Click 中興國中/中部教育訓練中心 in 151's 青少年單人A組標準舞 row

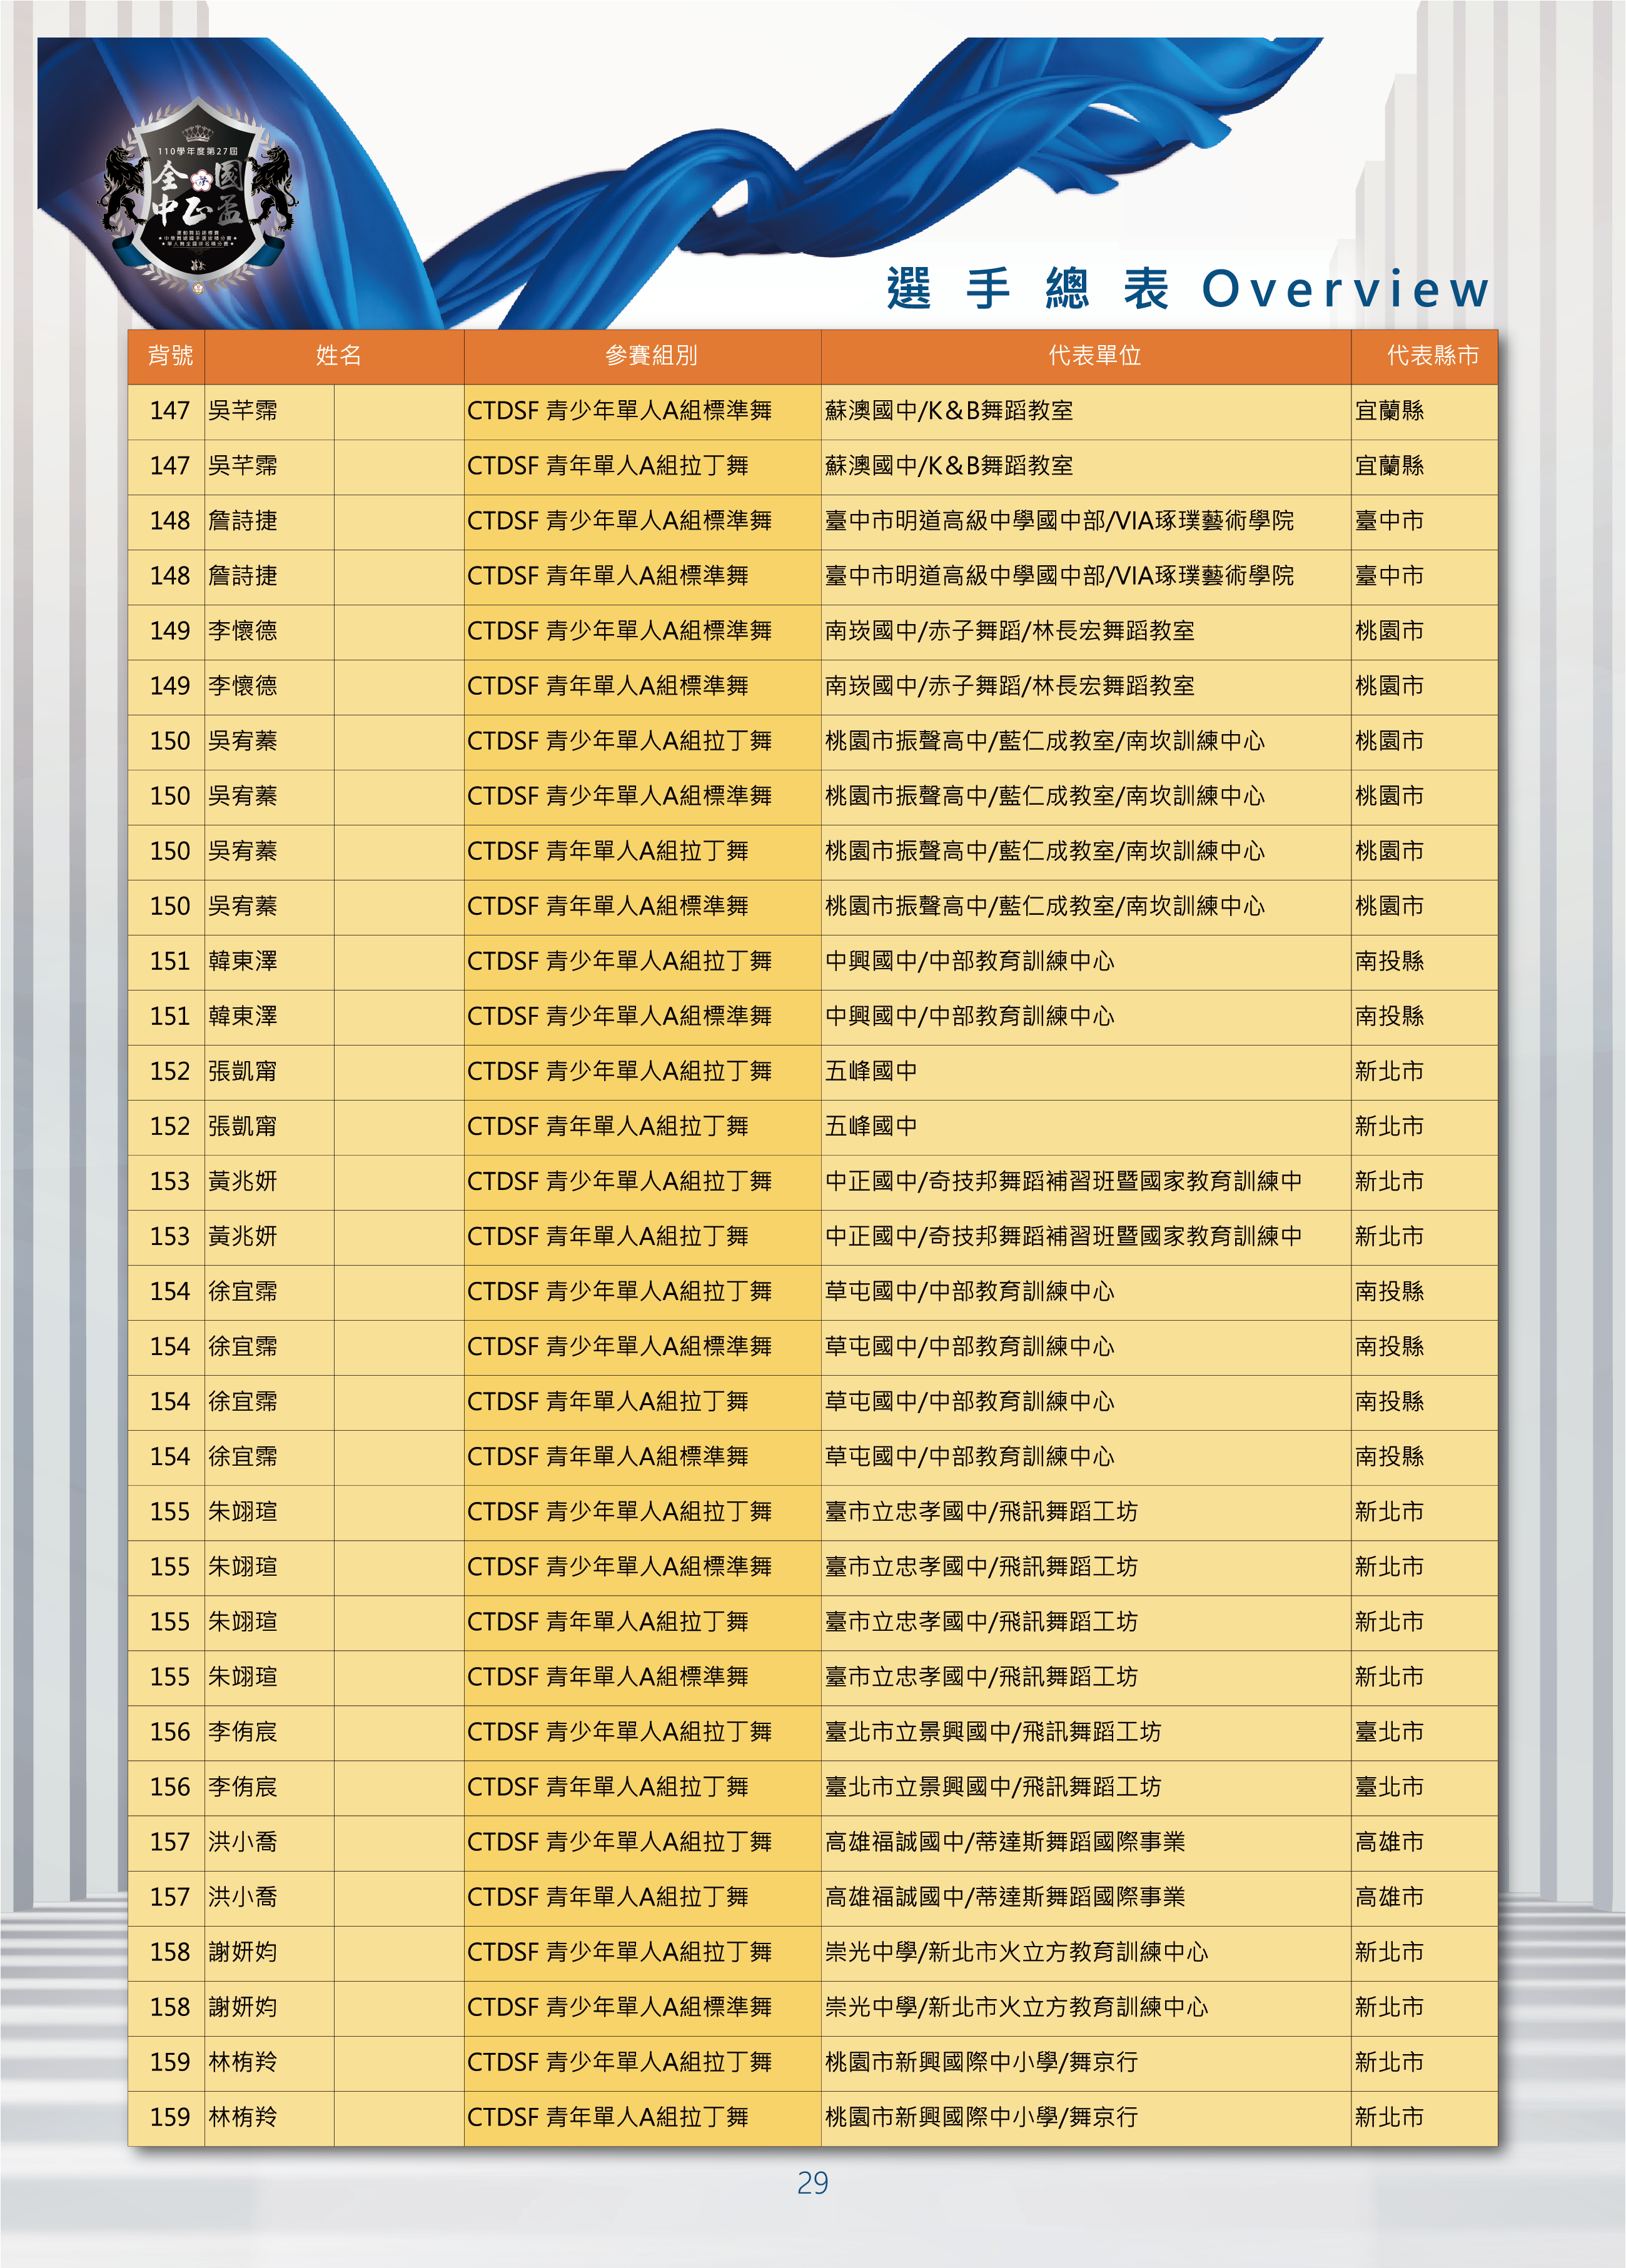point(969,1016)
